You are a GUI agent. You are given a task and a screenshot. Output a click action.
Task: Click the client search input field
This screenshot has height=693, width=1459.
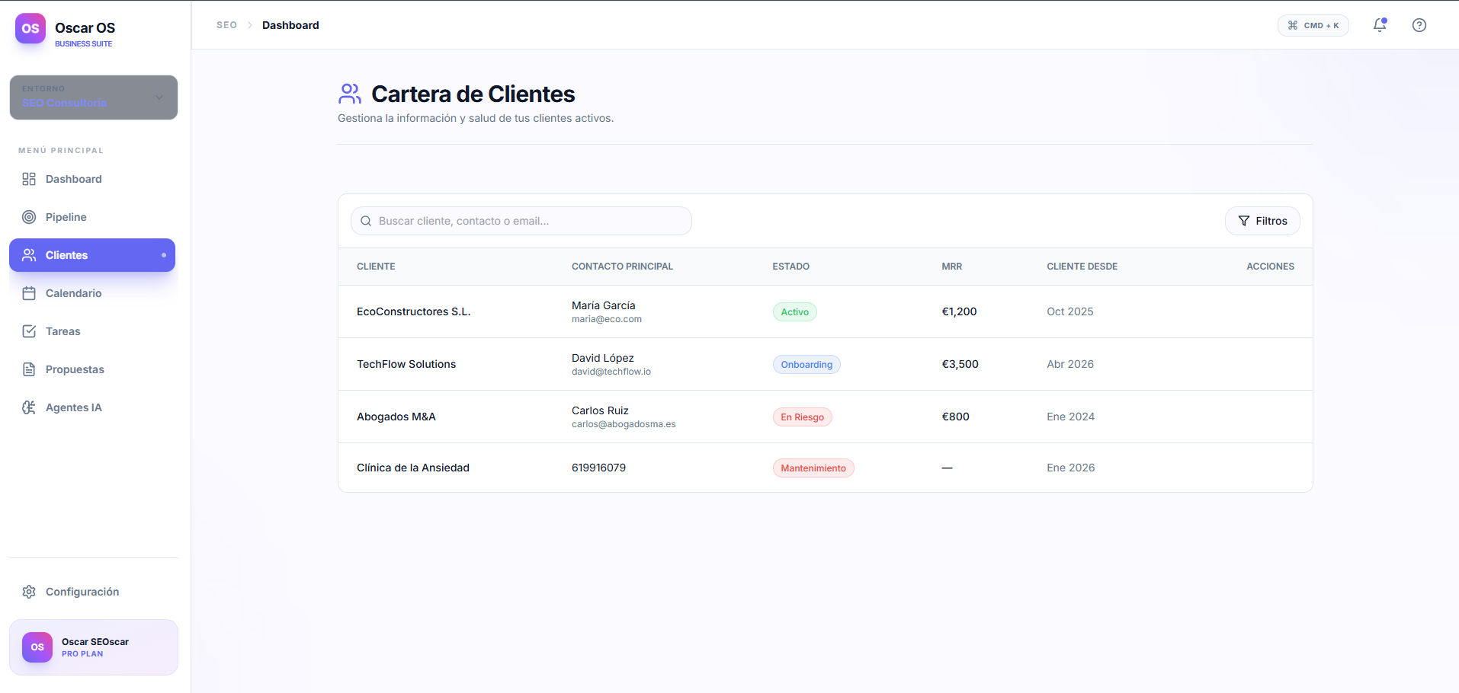[521, 221]
